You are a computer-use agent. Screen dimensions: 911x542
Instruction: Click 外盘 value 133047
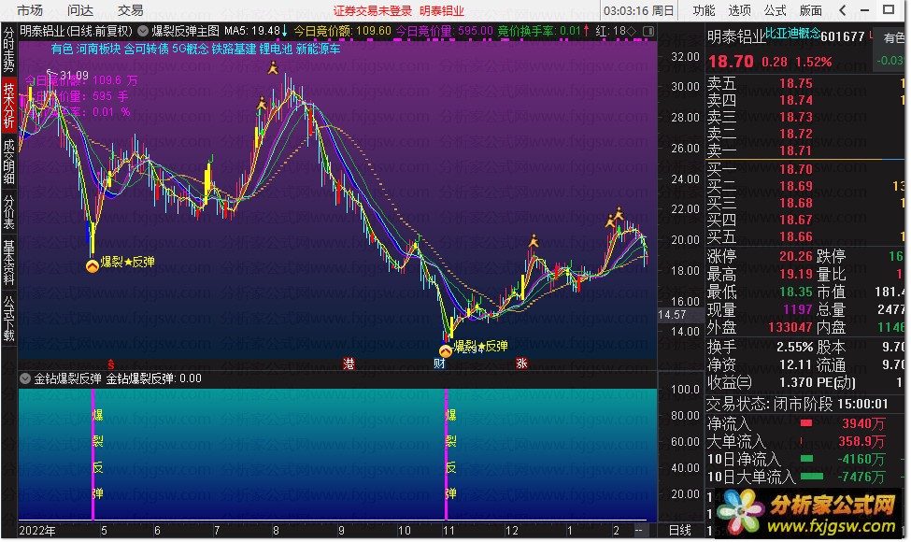[790, 328]
